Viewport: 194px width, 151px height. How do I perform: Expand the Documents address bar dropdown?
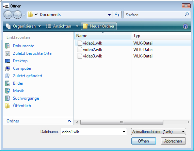[109, 15]
